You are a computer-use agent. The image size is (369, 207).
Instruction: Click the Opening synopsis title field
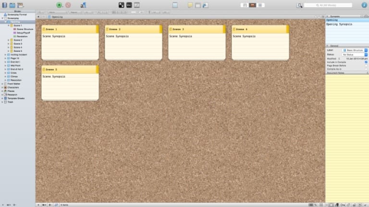pyautogui.click(x=347, y=20)
